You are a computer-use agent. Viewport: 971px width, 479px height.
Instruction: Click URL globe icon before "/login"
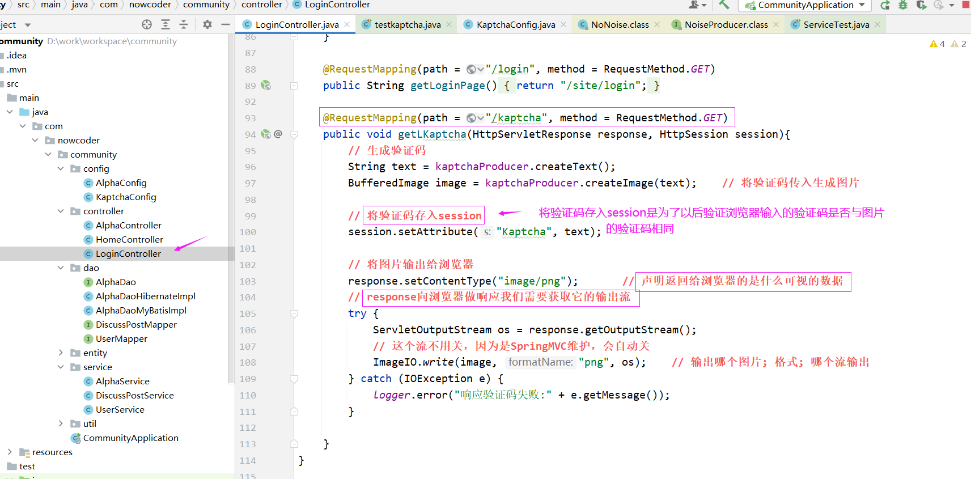click(x=471, y=69)
